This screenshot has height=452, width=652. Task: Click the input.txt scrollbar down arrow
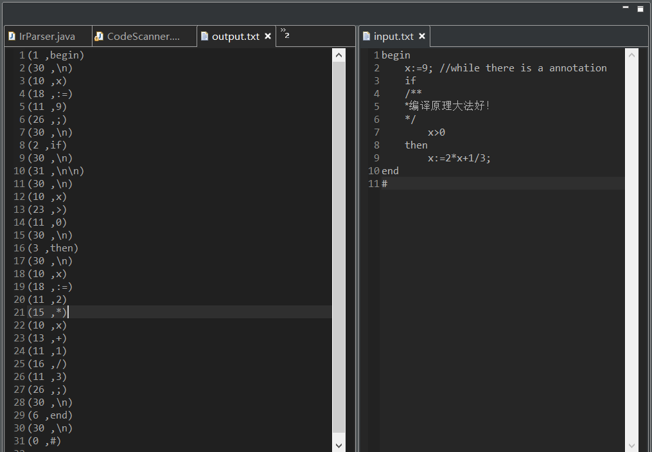631,446
